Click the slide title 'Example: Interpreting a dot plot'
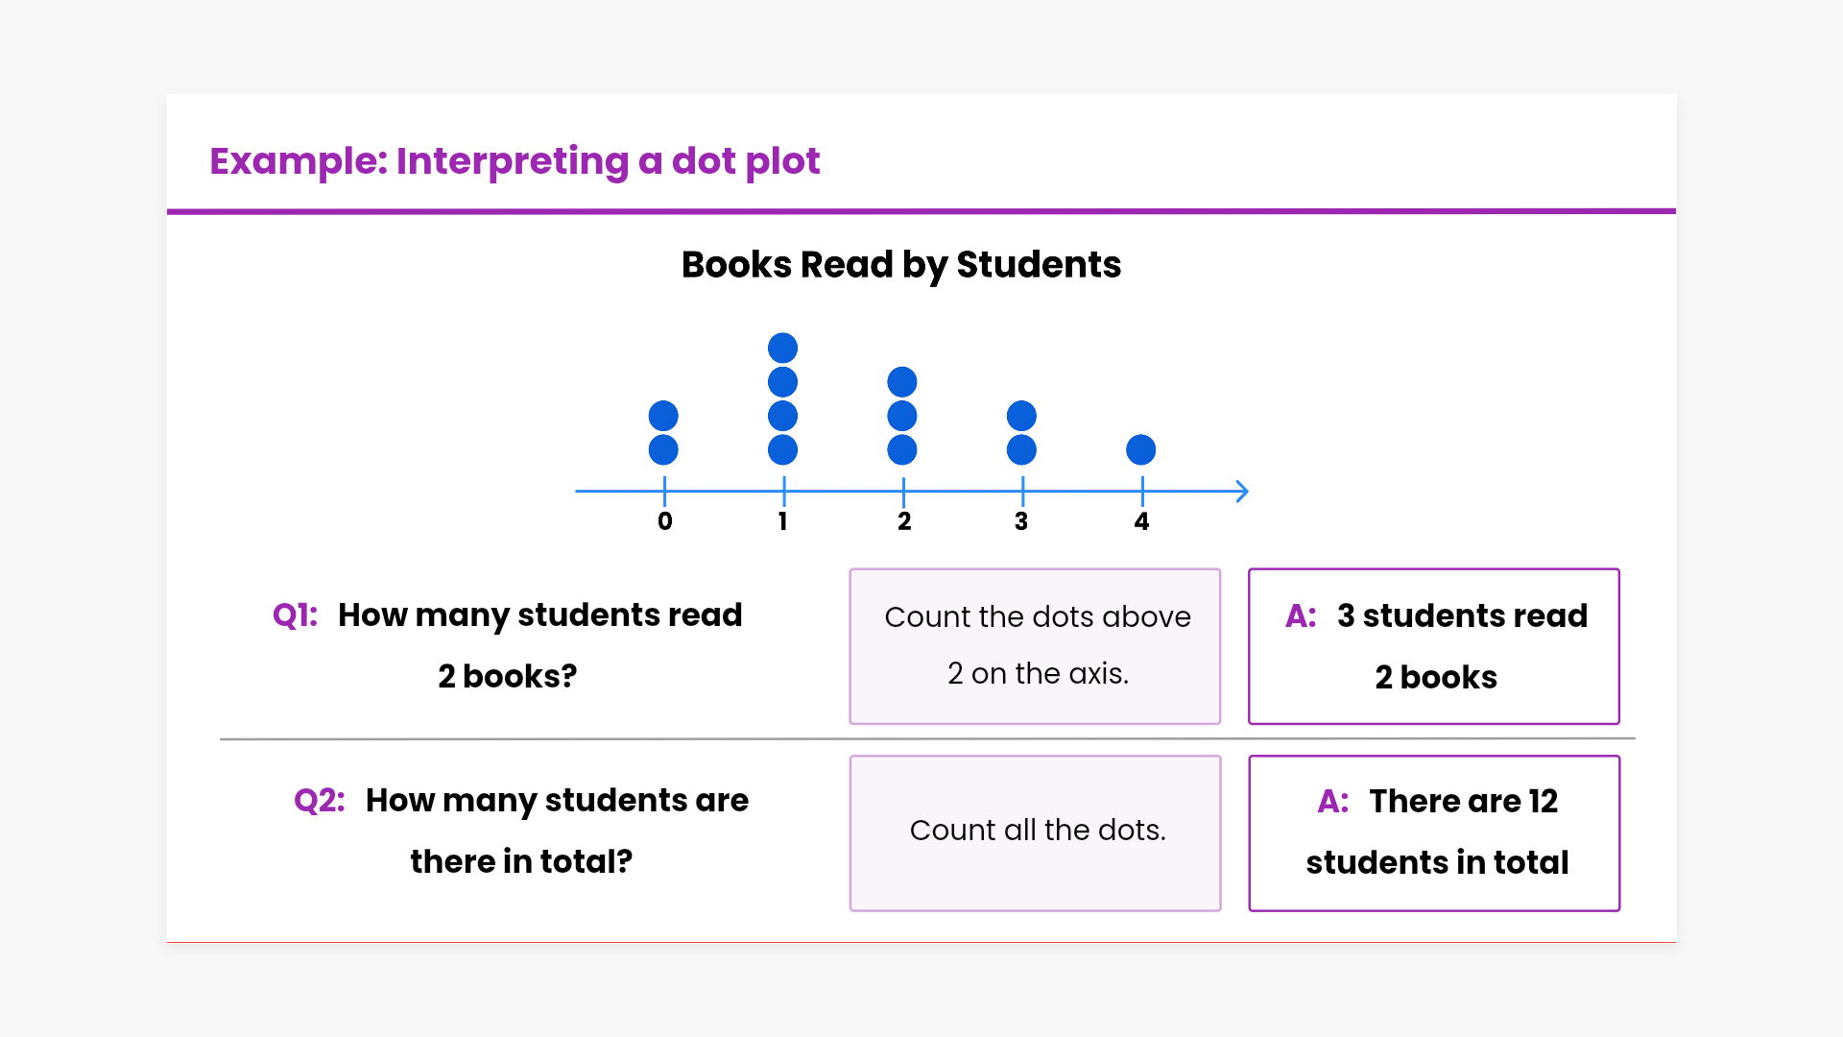This screenshot has width=1843, height=1037. [x=515, y=161]
